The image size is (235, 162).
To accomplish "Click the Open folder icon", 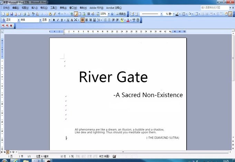I will point(7,14).
